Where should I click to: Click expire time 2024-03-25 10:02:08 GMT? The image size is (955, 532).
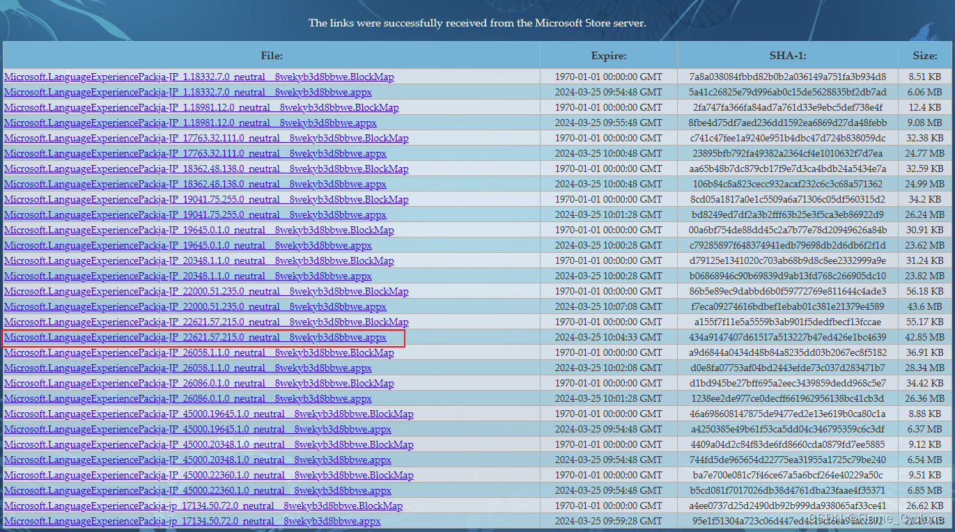click(609, 368)
